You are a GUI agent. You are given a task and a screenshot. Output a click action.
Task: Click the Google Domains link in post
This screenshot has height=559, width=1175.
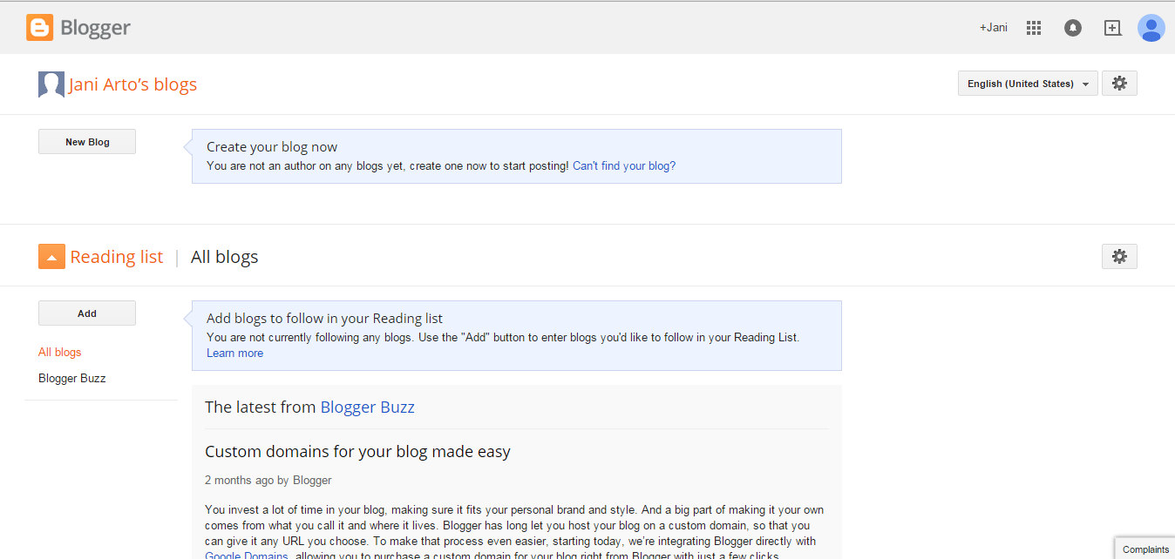pos(246,556)
